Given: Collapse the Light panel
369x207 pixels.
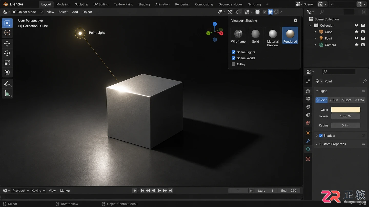Looking at the screenshot, I should click(x=317, y=91).
